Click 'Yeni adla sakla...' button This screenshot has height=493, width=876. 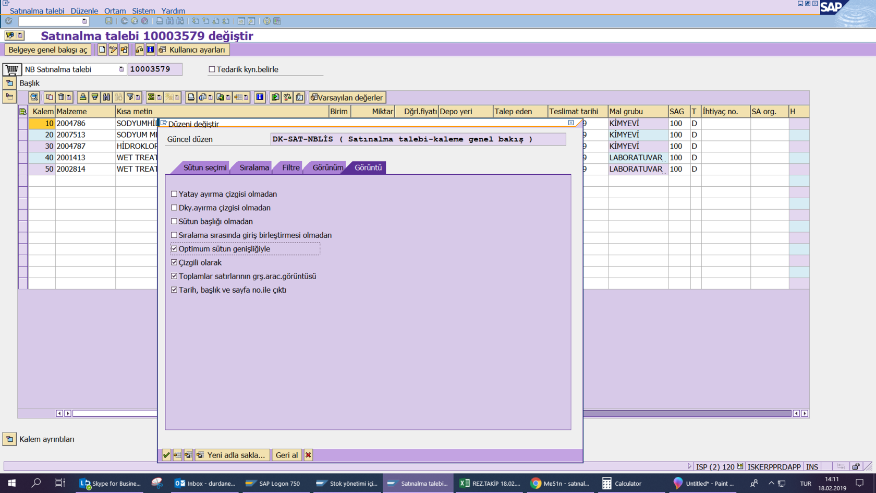pyautogui.click(x=233, y=455)
